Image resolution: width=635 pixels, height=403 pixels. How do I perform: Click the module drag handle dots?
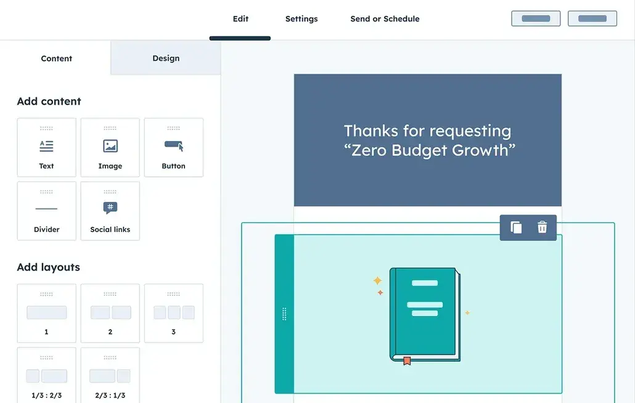point(284,314)
